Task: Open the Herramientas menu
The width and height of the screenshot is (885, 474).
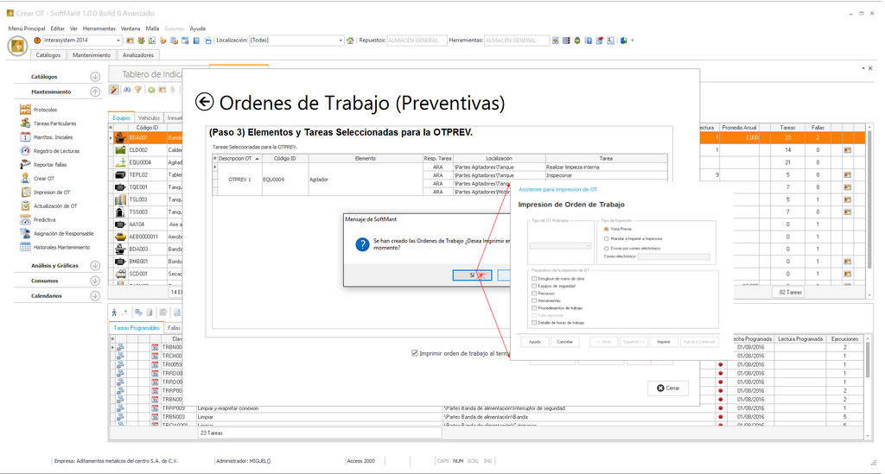Action: pyautogui.click(x=99, y=28)
